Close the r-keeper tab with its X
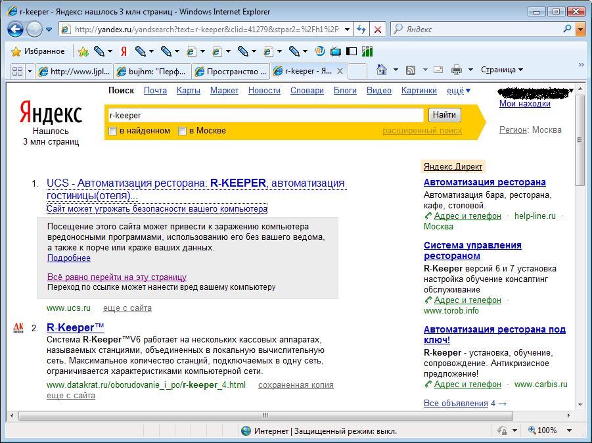 340,71
